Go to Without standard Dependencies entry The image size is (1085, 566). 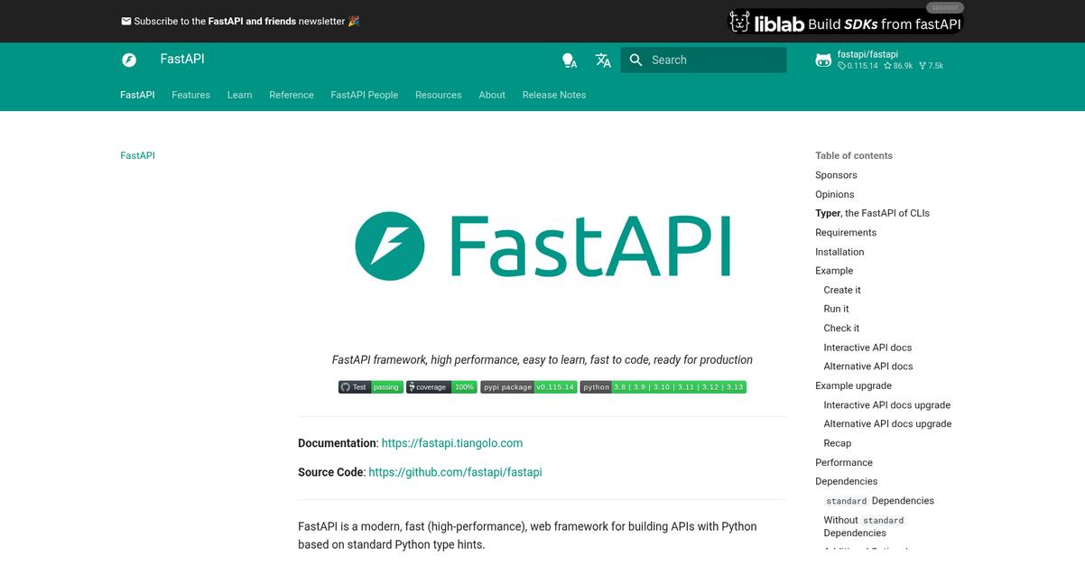point(864,526)
